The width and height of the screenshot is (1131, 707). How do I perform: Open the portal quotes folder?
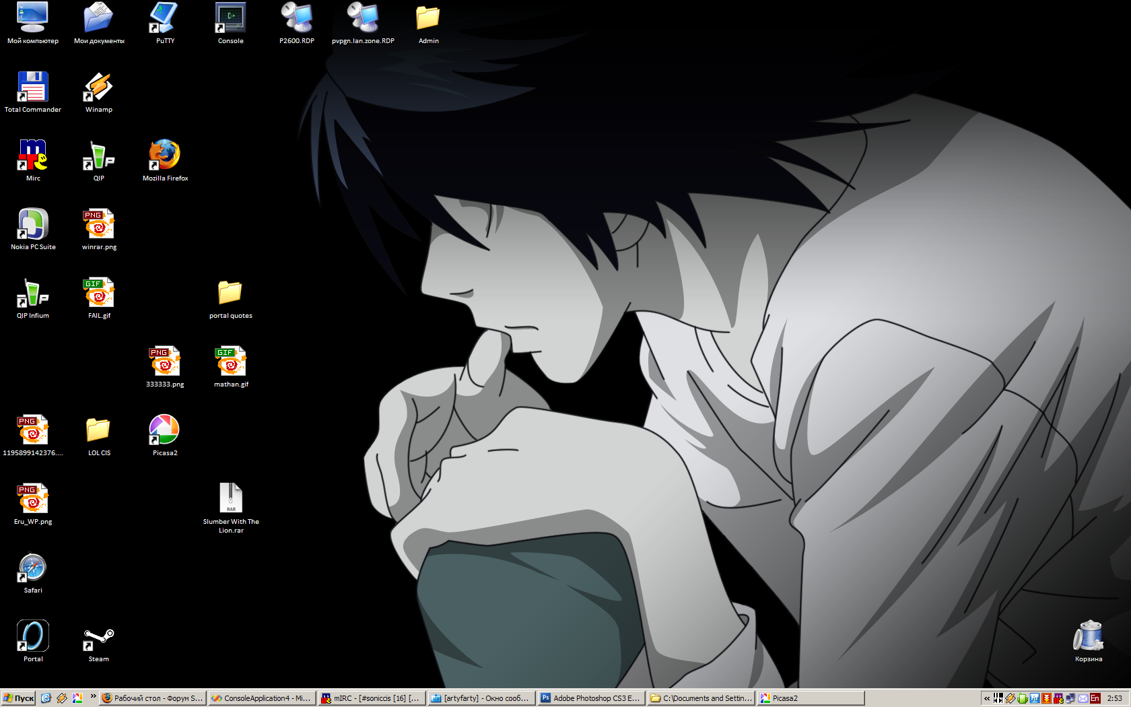tap(230, 298)
